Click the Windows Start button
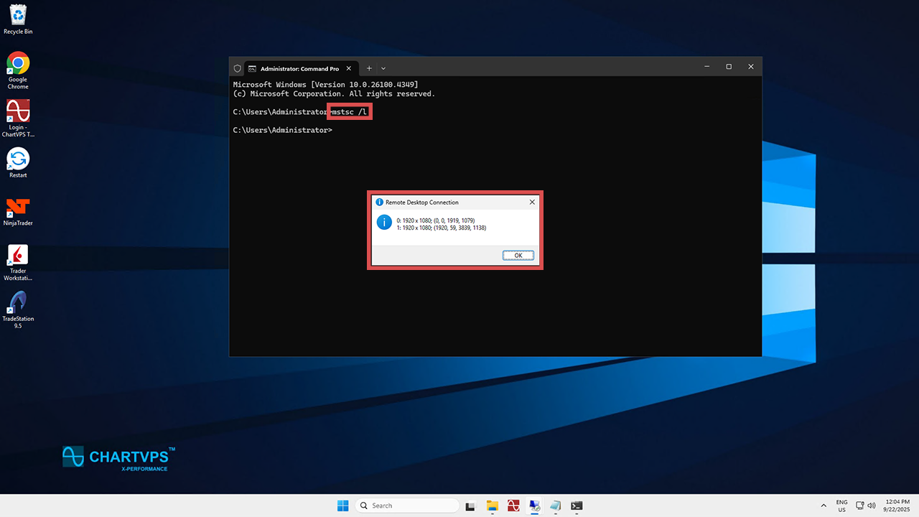The width and height of the screenshot is (919, 517). [342, 506]
